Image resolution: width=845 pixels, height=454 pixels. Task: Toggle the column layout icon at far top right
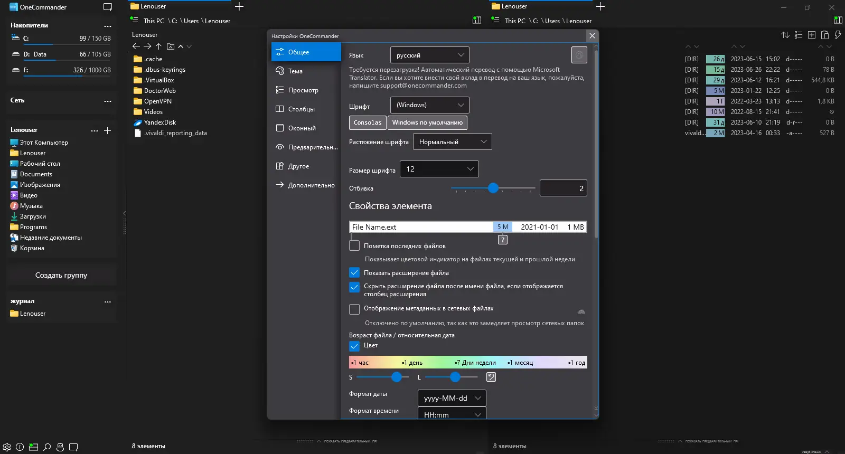[x=838, y=20]
